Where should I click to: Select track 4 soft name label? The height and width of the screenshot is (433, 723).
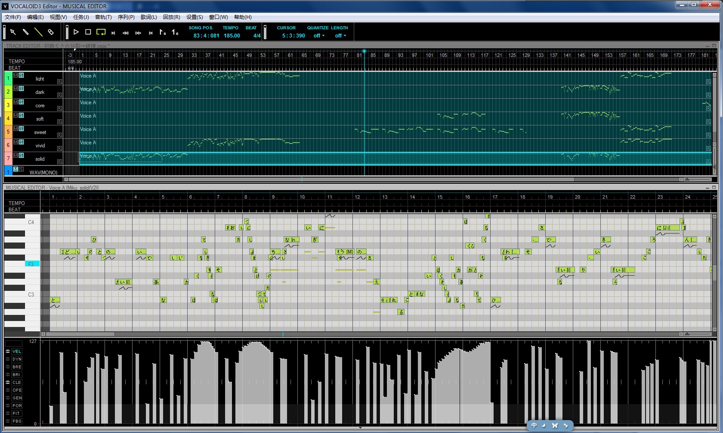40,119
